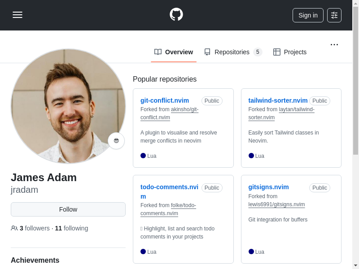Click the GitHub logo in header
The width and height of the screenshot is (359, 269).
coord(176,14)
